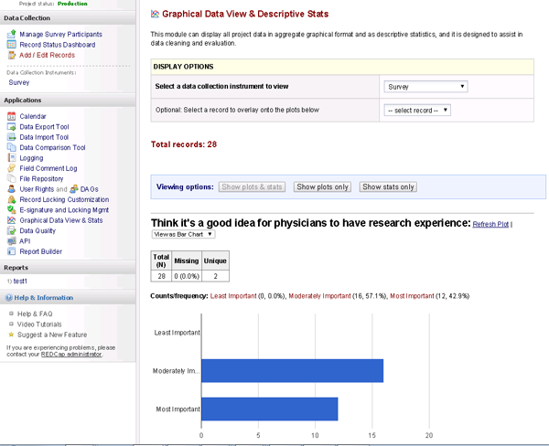Click the Most Important frequency label

pos(412,296)
